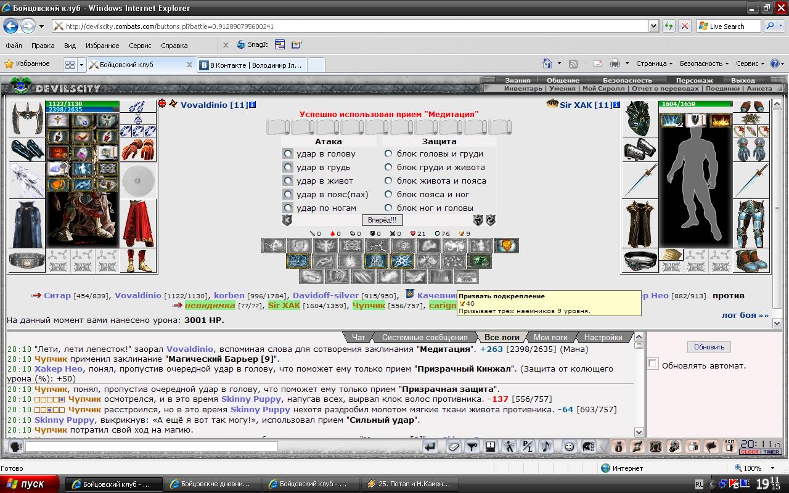Click the пуск Start button
The height and width of the screenshot is (493, 789).
pyautogui.click(x=30, y=484)
